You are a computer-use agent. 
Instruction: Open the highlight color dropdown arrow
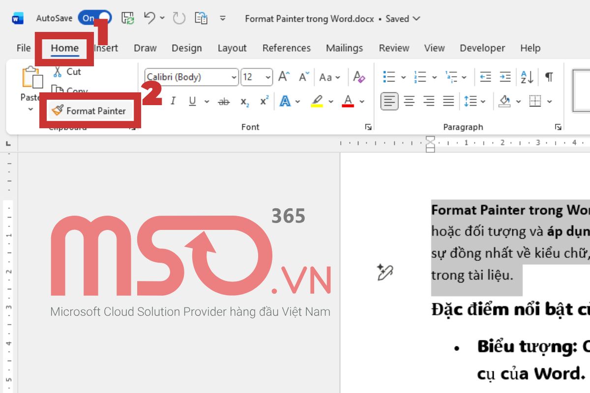tap(331, 102)
